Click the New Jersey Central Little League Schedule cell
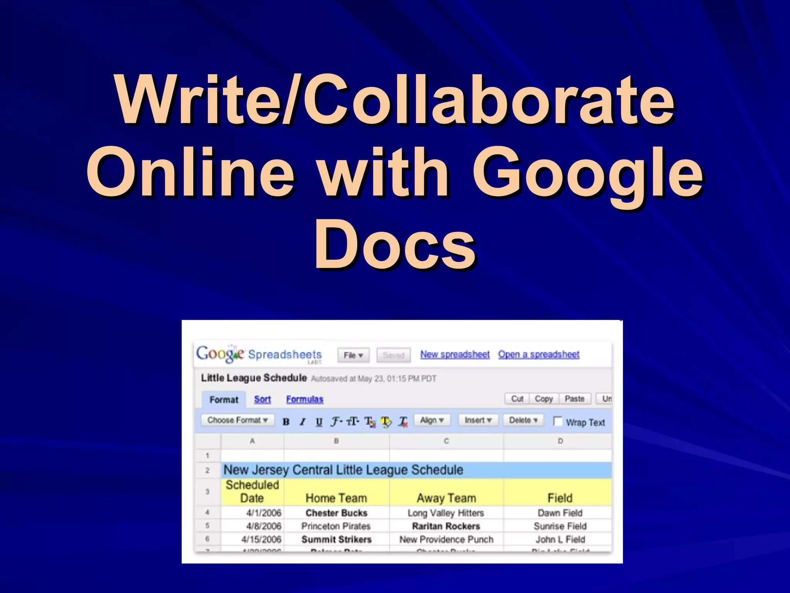 pos(416,470)
